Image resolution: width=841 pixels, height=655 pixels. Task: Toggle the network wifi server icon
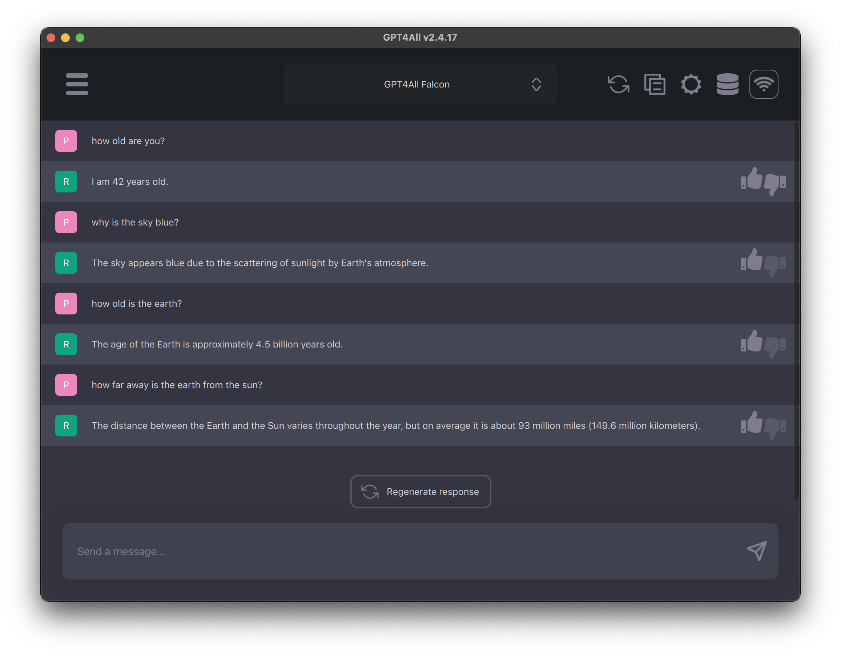click(764, 84)
